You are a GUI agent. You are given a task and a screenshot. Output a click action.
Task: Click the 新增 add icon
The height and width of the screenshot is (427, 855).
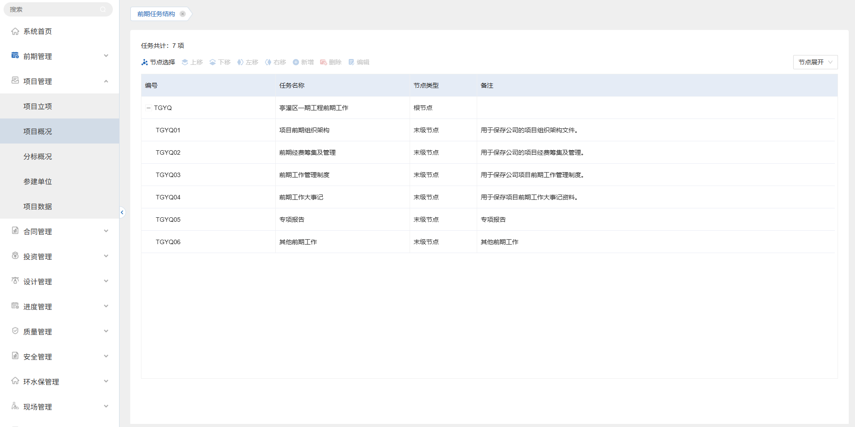coord(296,62)
